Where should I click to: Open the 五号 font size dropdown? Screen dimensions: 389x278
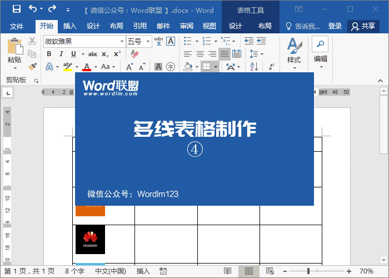[x=148, y=42]
